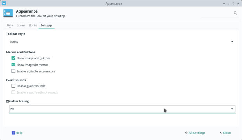
Task: Click the Help question mark icon
Action: [x=14, y=133]
